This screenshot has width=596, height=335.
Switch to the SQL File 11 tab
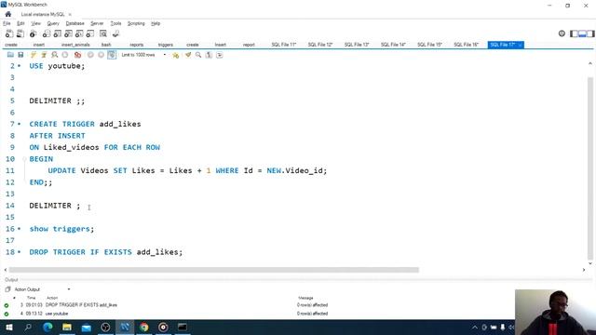[283, 45]
